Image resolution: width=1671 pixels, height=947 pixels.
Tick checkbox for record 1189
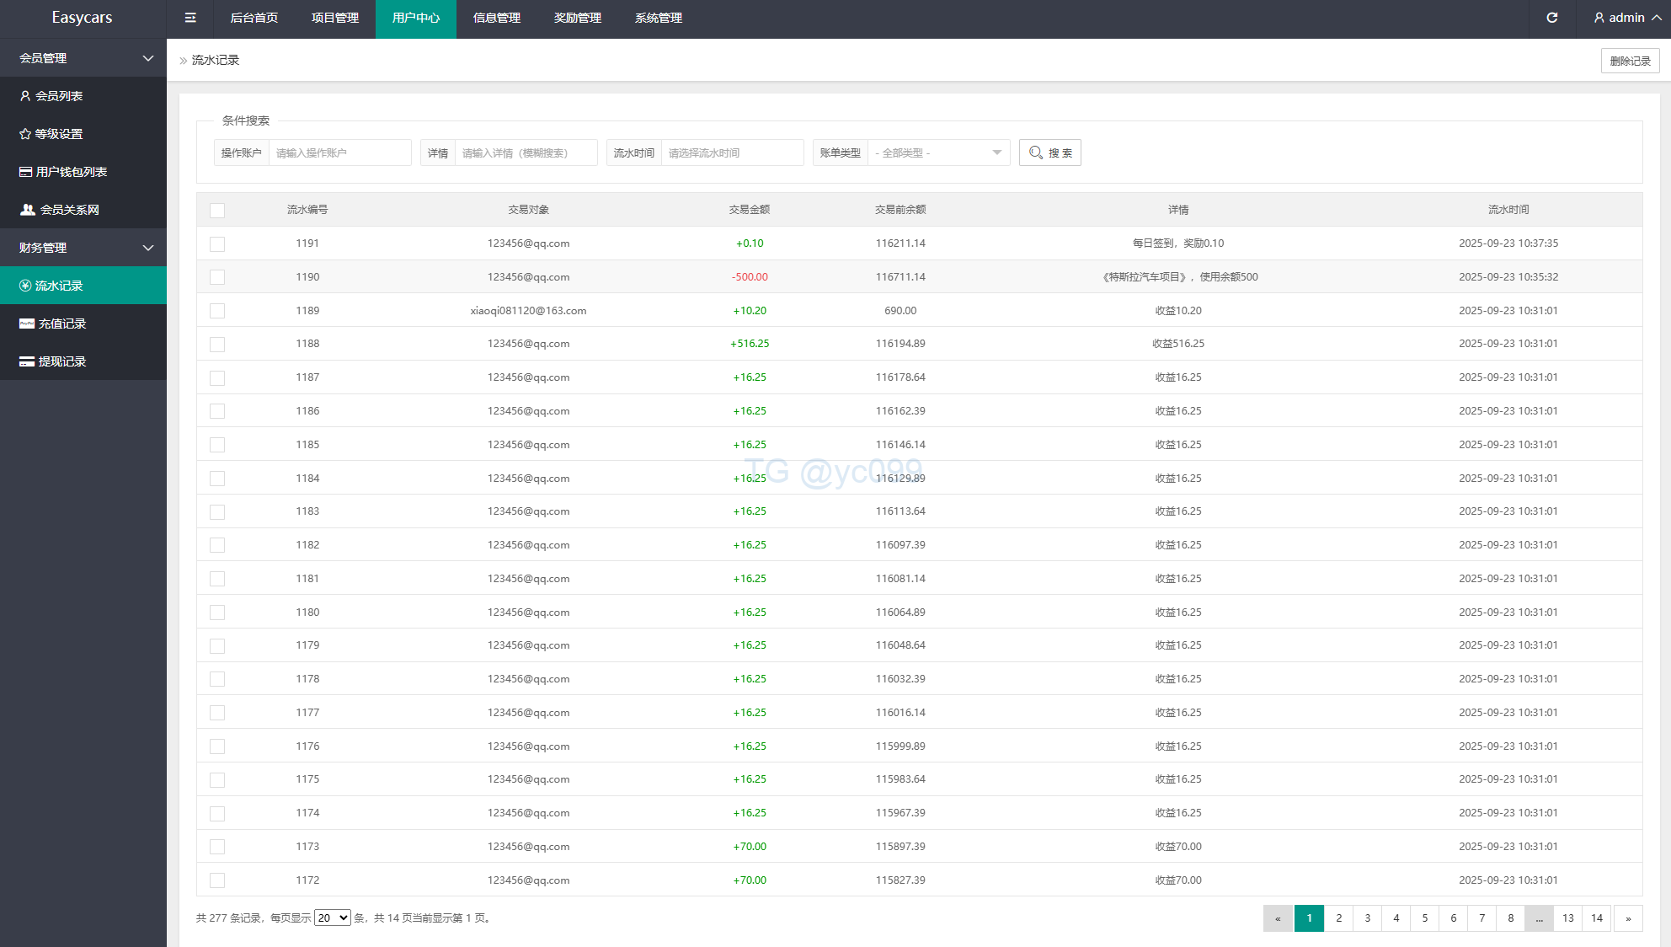pos(217,311)
